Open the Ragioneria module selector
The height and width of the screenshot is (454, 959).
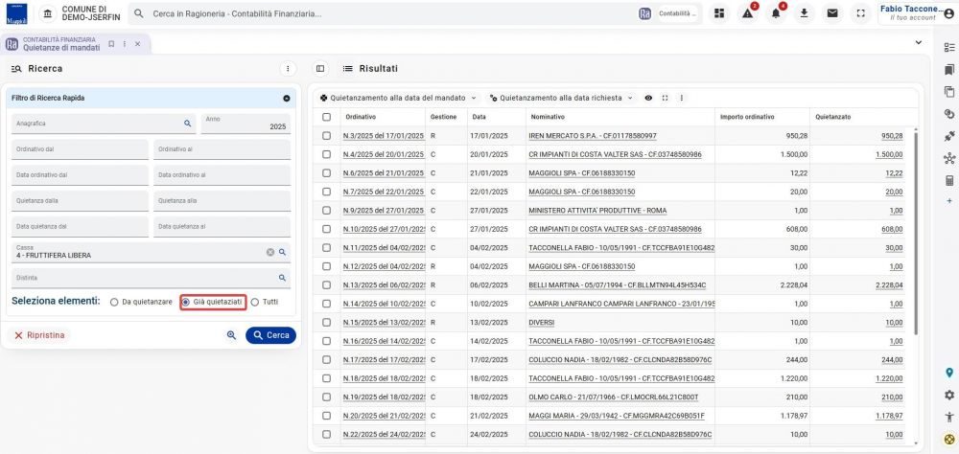[x=669, y=13]
